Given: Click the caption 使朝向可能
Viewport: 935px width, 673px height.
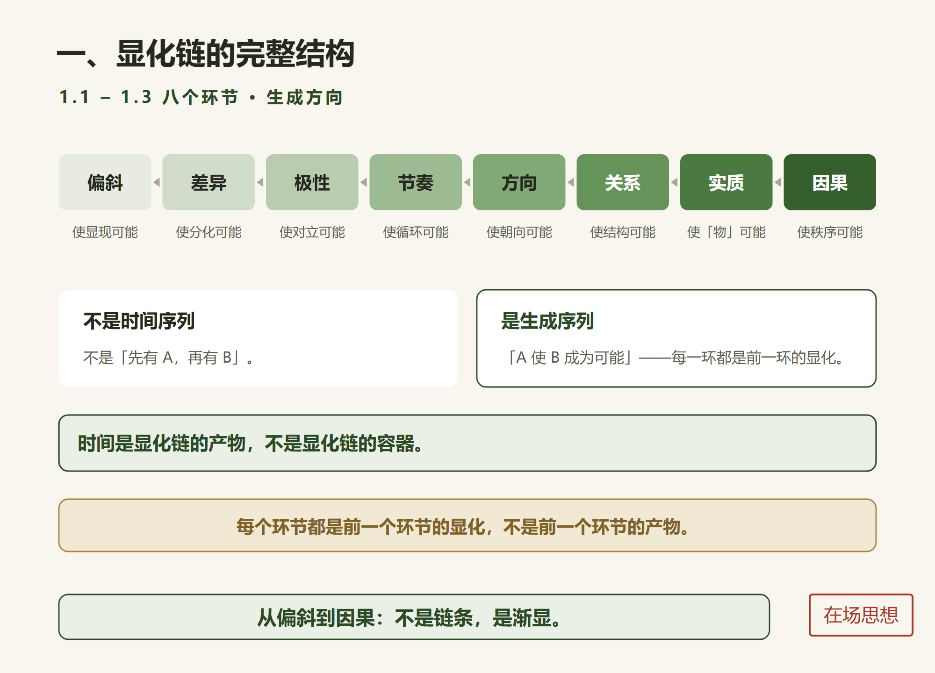Looking at the screenshot, I should 519,232.
